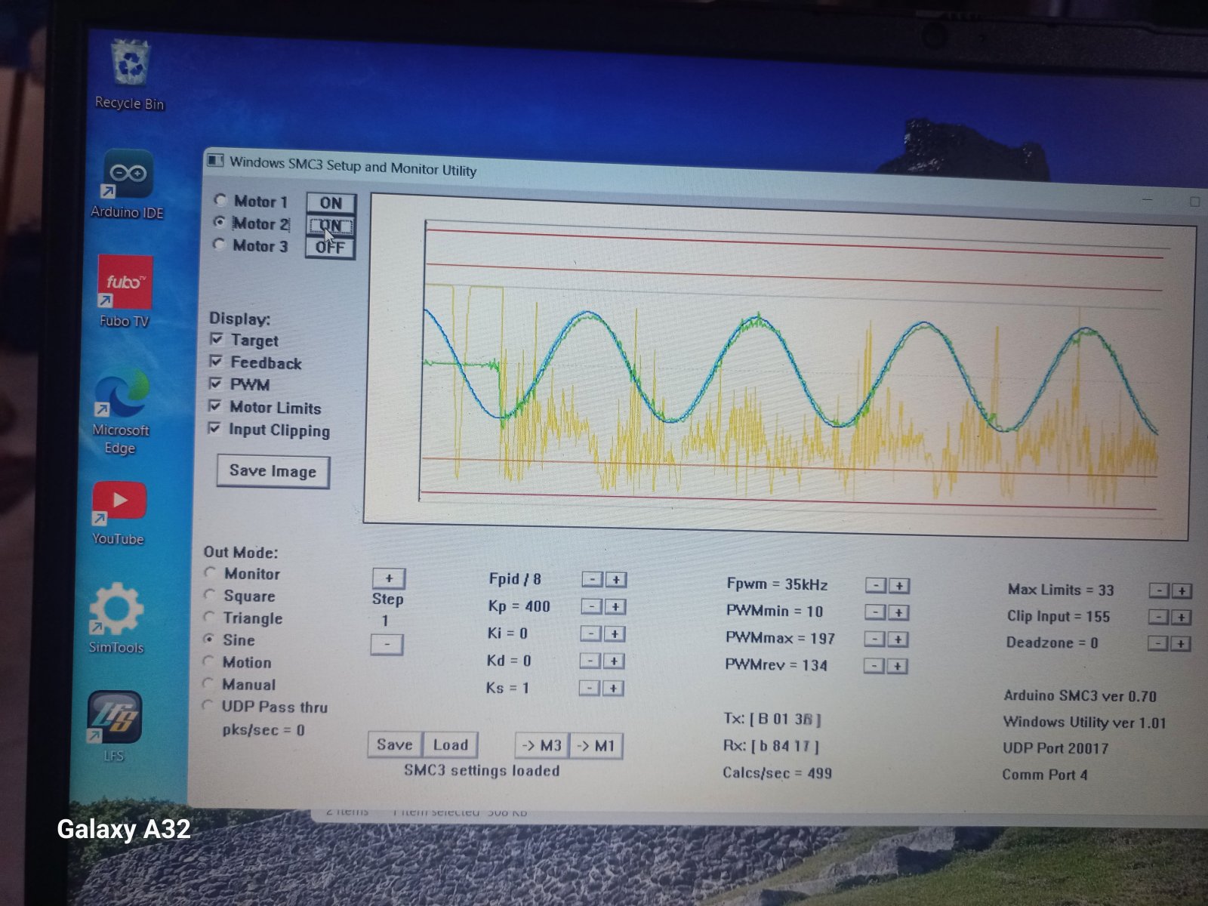Image resolution: width=1208 pixels, height=906 pixels.
Task: Decrease PWMmin with the minus button
Action: tap(875, 612)
